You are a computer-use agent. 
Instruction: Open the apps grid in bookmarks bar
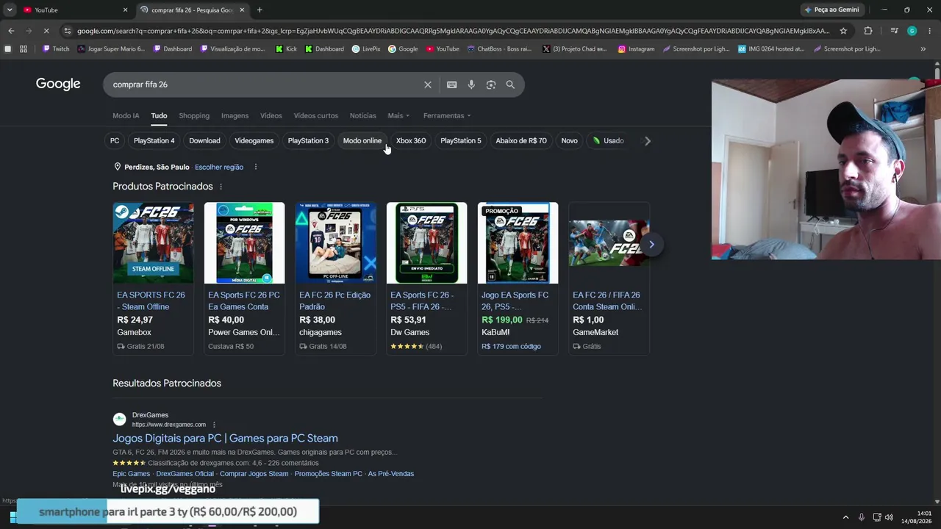point(24,49)
